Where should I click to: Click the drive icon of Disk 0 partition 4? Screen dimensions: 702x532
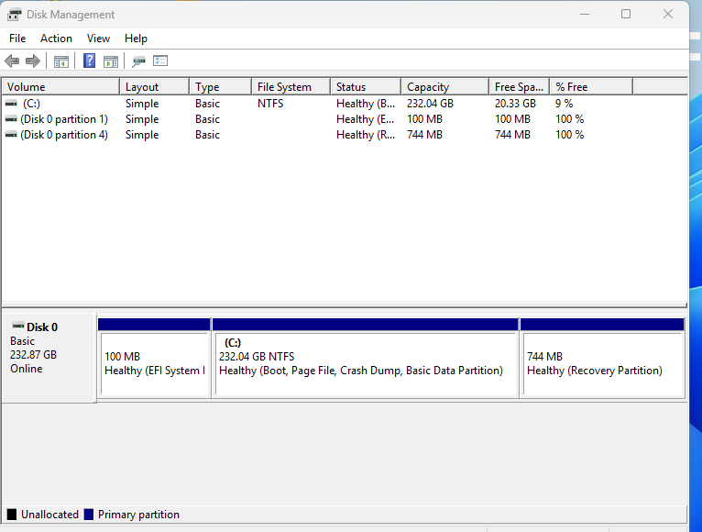click(11, 135)
